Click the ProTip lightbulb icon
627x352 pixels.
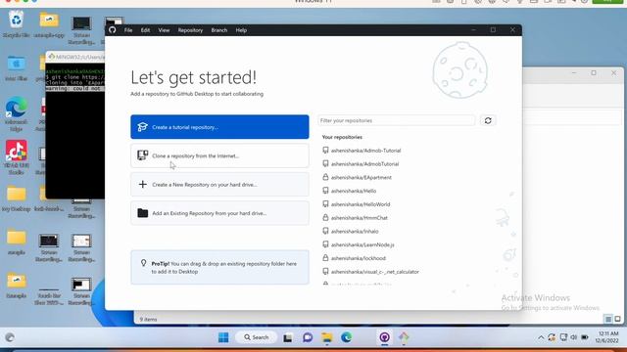point(144,263)
